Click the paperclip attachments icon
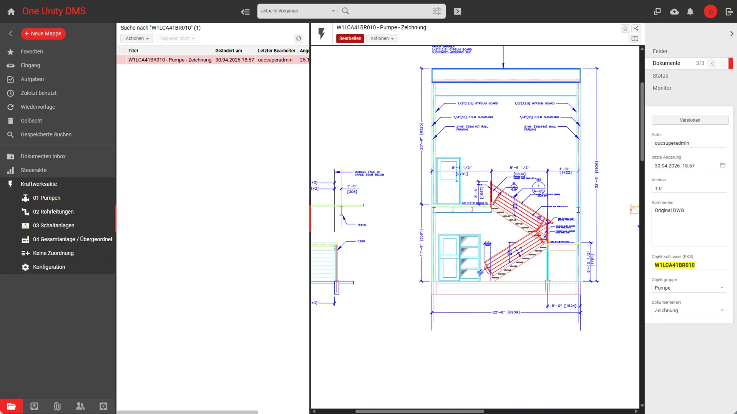Image resolution: width=737 pixels, height=414 pixels. pyautogui.click(x=57, y=406)
